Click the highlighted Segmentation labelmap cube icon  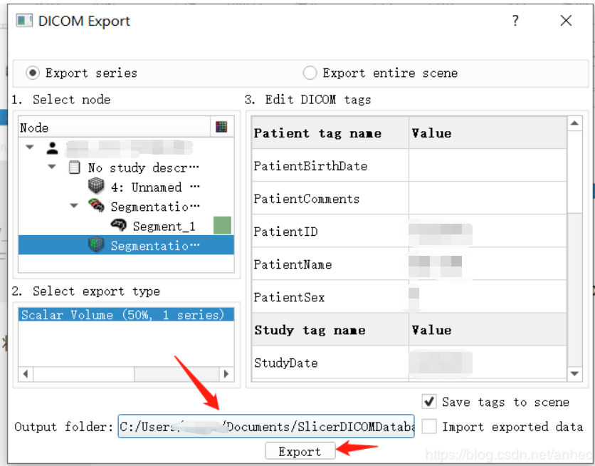click(96, 244)
